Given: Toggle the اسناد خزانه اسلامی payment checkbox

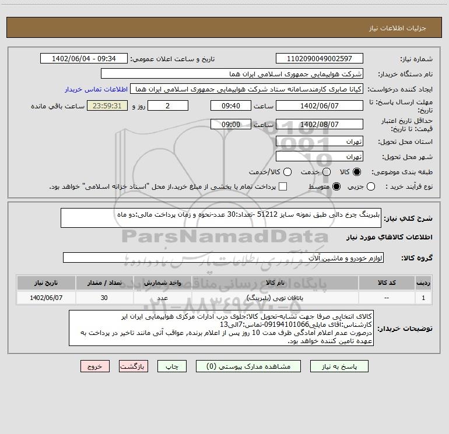Looking at the screenshot, I should click(283, 186).
